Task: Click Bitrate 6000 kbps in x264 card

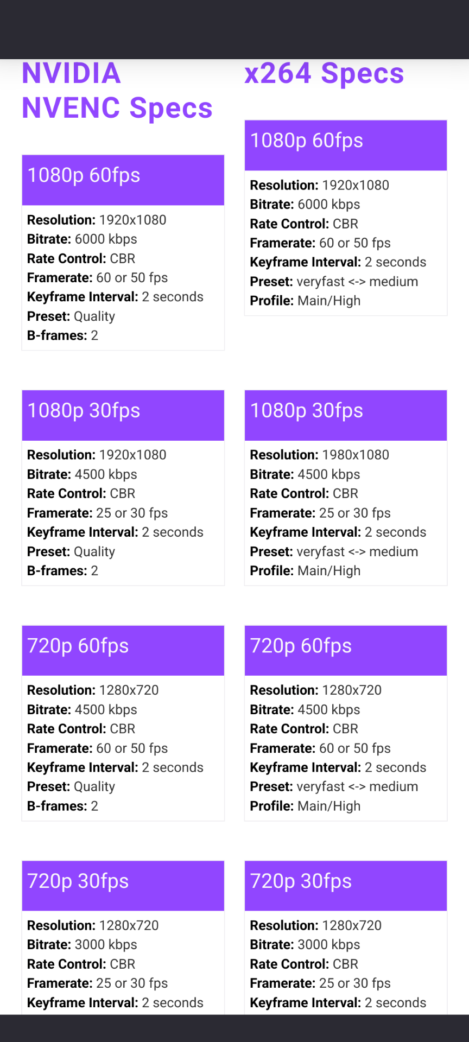Action: click(x=305, y=205)
